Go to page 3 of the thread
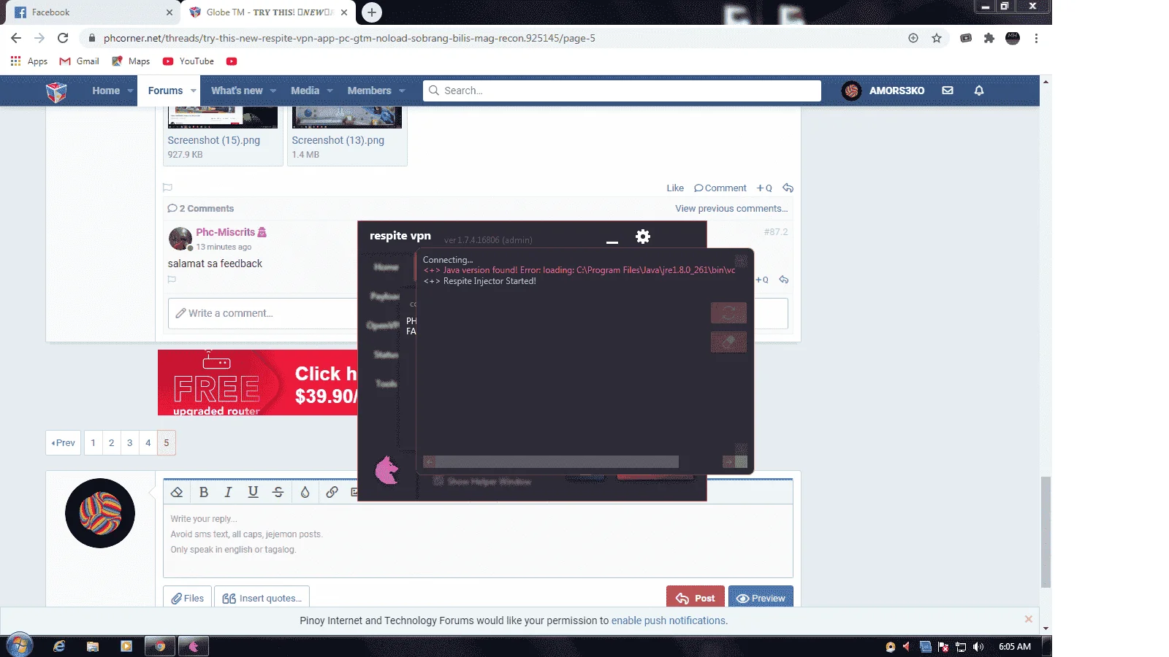 [x=129, y=442]
